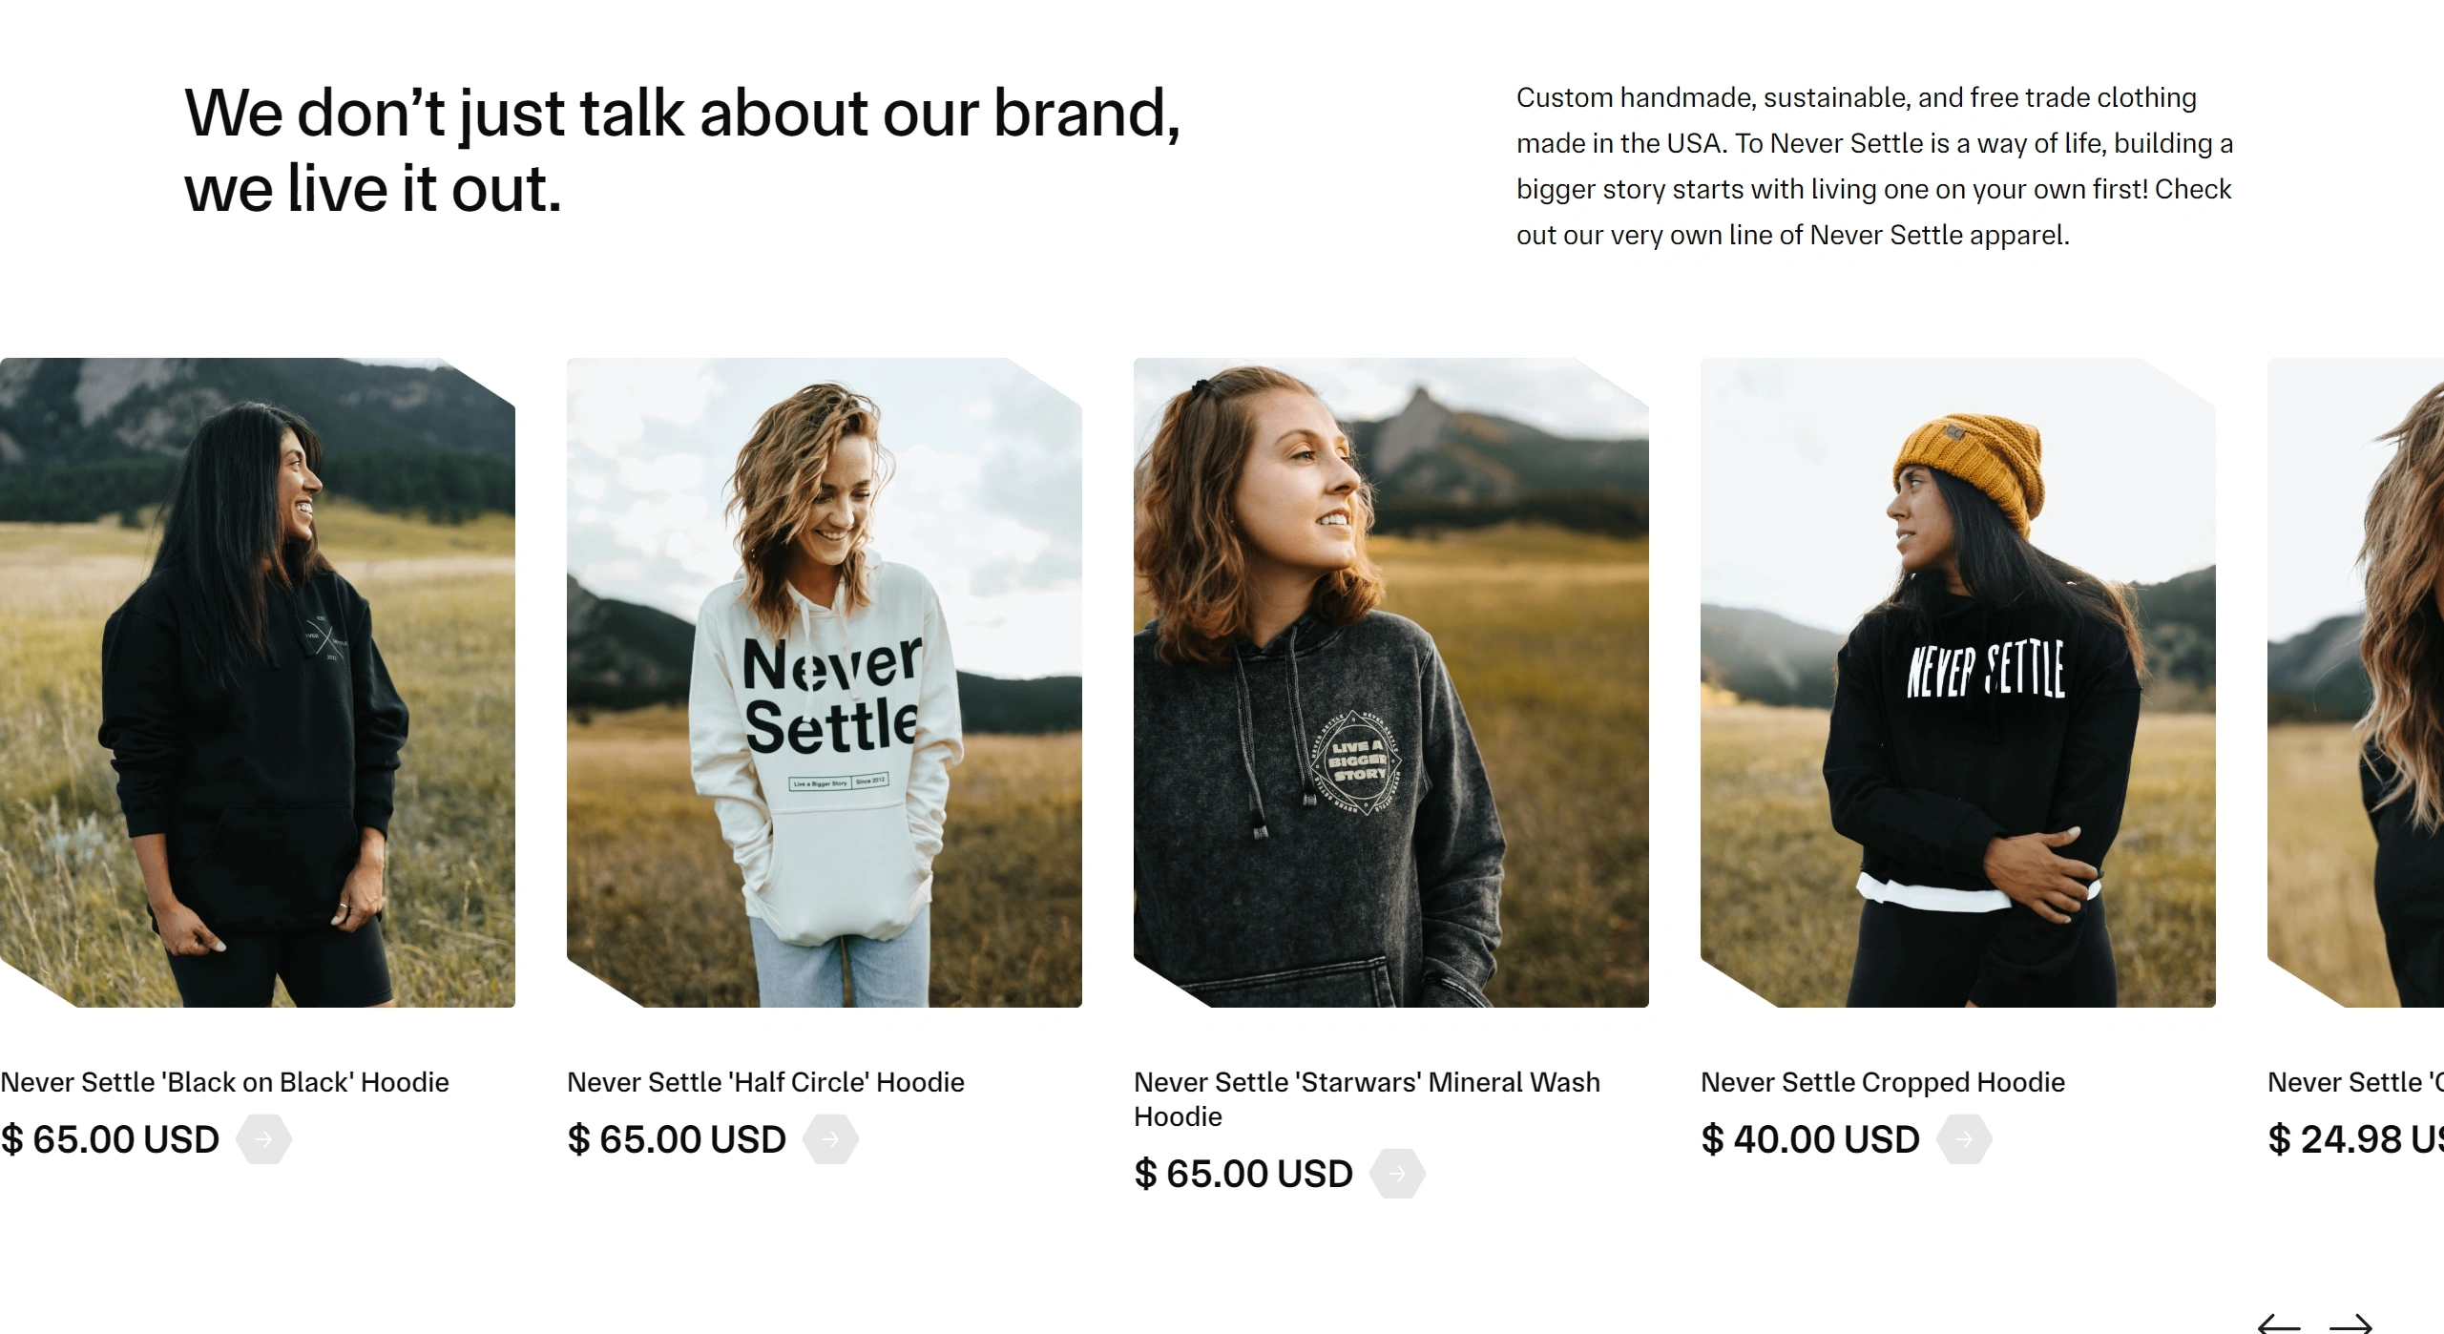Click the arrow icon beside 'Starwars' Mineral Wash price
Image resolution: width=2444 pixels, height=1334 pixels.
coord(1397,1173)
